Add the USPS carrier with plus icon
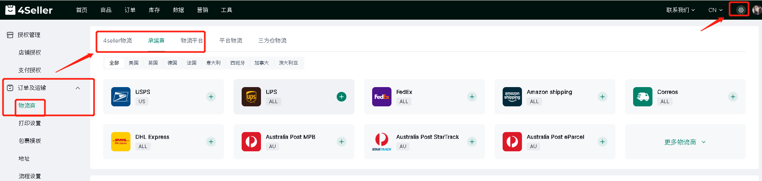This screenshot has width=762, height=181. [211, 97]
